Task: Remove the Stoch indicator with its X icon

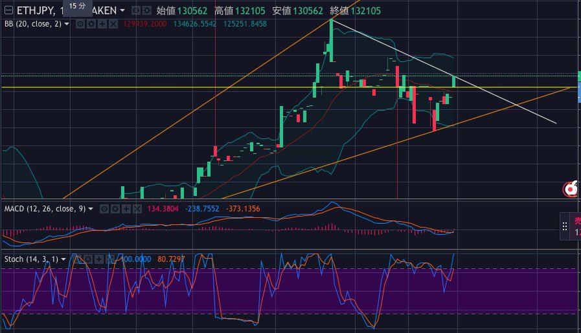Action: tap(110, 259)
